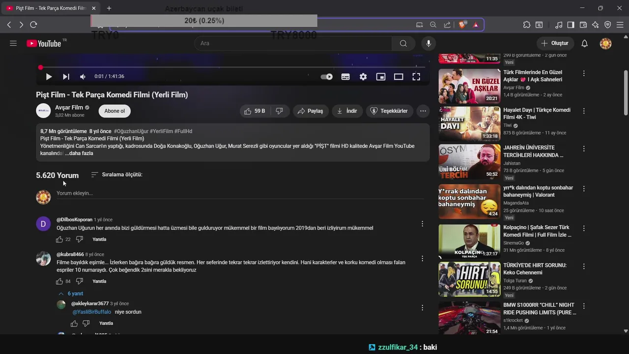Open options for @kubra8466 comment

422,258
